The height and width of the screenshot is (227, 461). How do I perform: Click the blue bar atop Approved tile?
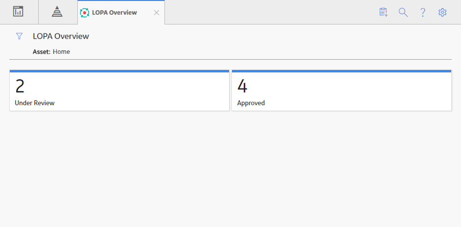pyautogui.click(x=342, y=71)
